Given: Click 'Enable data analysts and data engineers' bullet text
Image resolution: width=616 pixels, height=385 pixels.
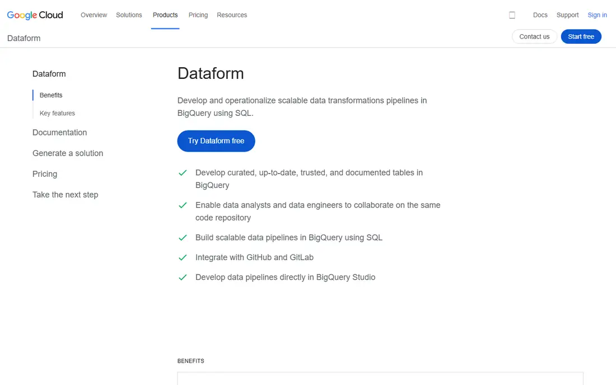Looking at the screenshot, I should coord(318,211).
